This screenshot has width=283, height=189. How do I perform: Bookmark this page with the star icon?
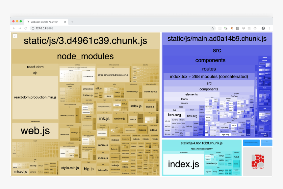pyautogui.click(x=213, y=28)
